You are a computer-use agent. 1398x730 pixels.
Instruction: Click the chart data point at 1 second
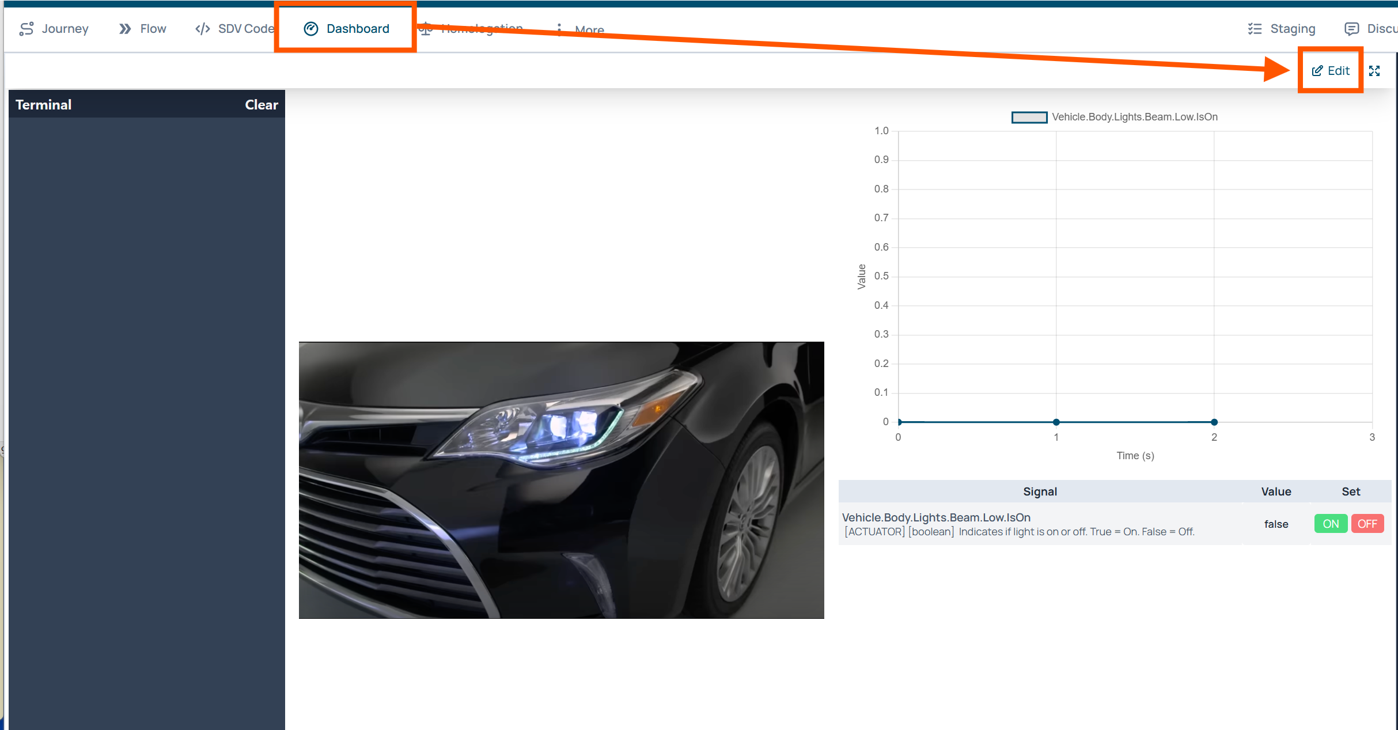pyautogui.click(x=1056, y=422)
